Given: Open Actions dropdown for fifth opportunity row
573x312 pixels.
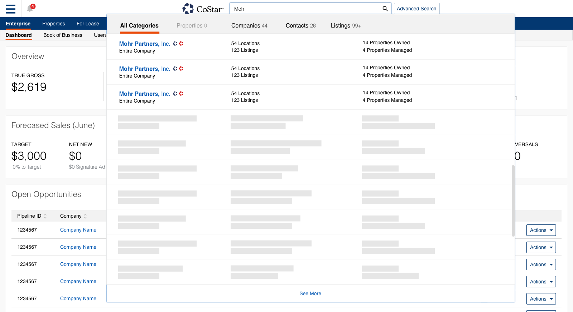Looking at the screenshot, I should (541, 299).
